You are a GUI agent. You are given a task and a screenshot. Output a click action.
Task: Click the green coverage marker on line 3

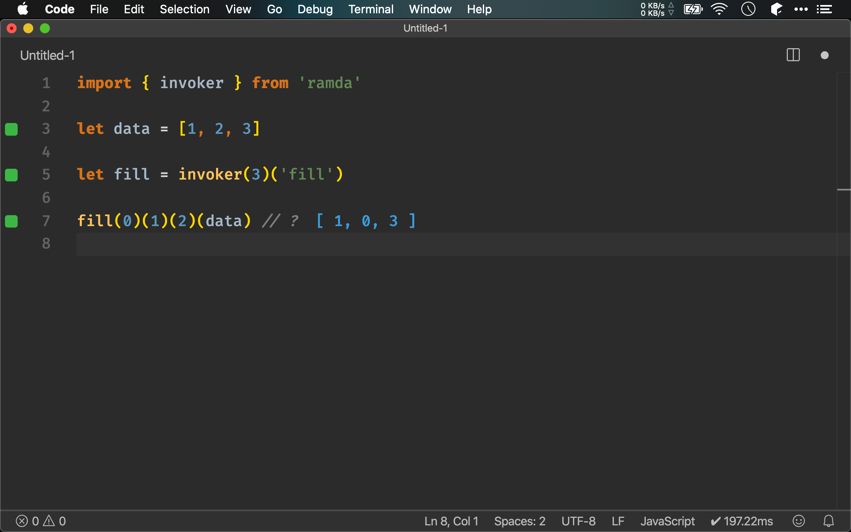(x=11, y=129)
